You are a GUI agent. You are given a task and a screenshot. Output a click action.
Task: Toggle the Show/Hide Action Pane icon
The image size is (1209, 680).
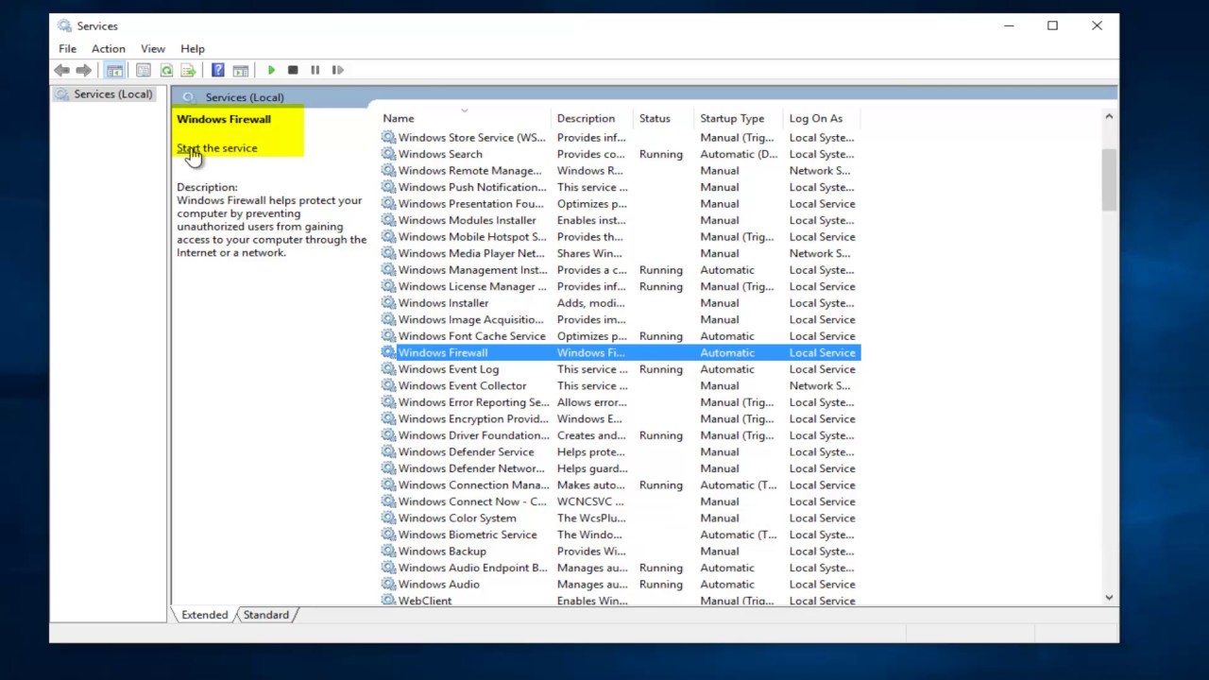(x=240, y=70)
